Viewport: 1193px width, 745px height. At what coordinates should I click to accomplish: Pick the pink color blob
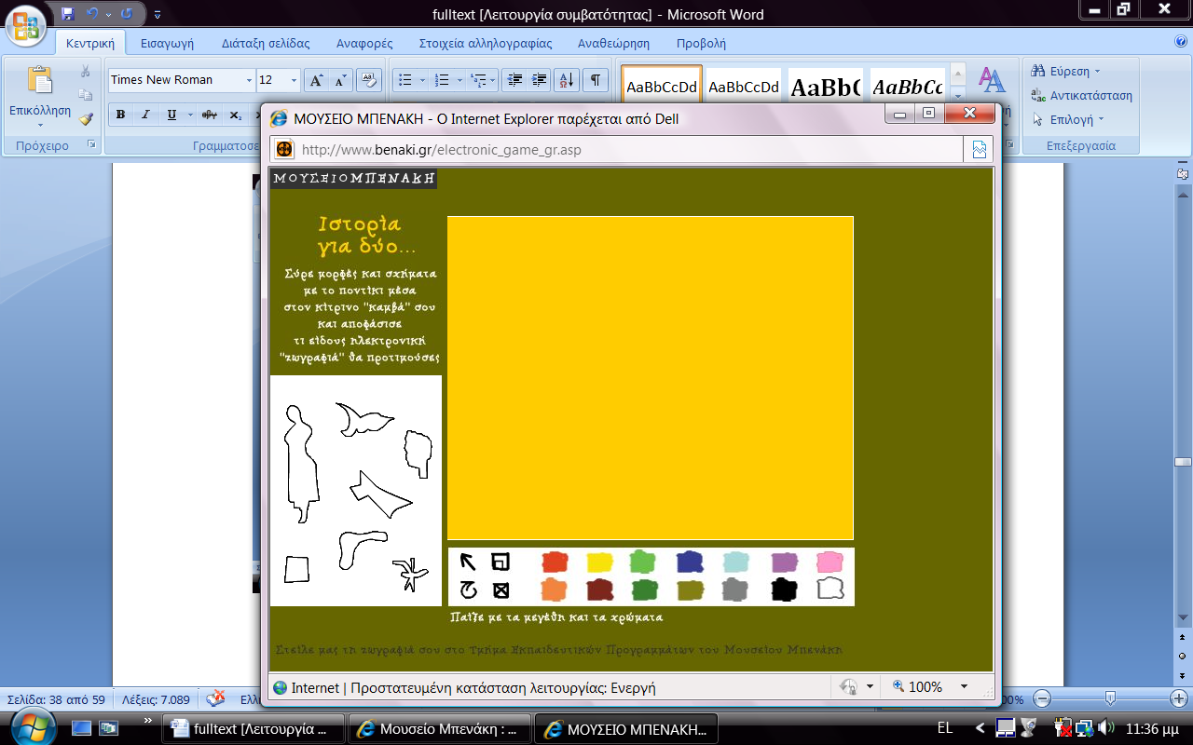(830, 562)
